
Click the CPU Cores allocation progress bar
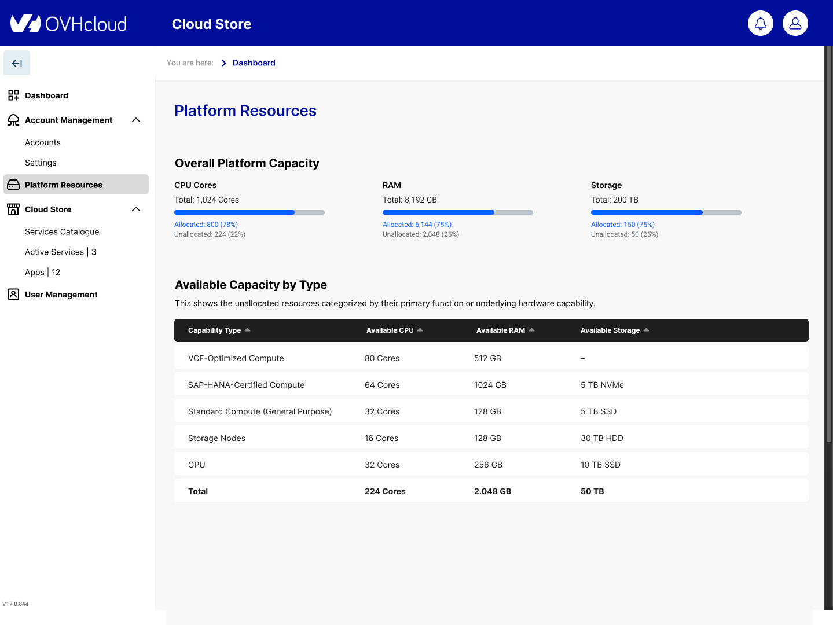tap(249, 212)
